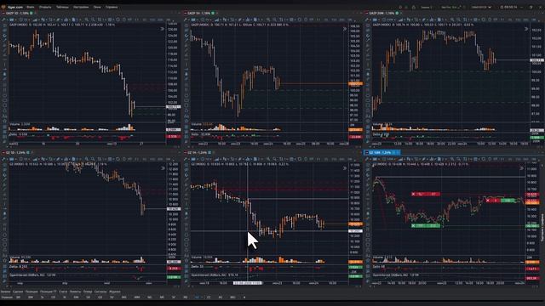Click zoom-in magnifier in GAZP 20M toolbar

point(451,20)
